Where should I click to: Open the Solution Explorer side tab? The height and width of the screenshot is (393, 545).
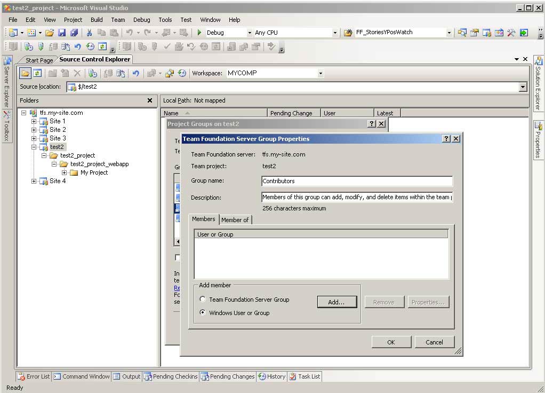(x=538, y=83)
